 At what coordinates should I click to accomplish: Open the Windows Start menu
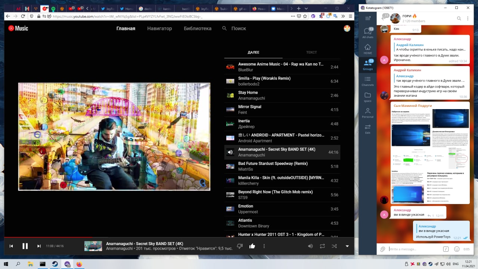click(x=6, y=264)
